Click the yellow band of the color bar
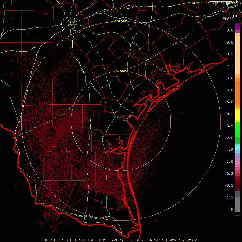The image size is (242, 242). [237, 115]
